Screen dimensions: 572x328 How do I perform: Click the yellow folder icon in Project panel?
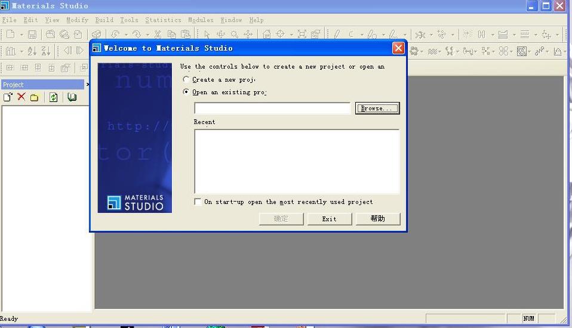(34, 97)
